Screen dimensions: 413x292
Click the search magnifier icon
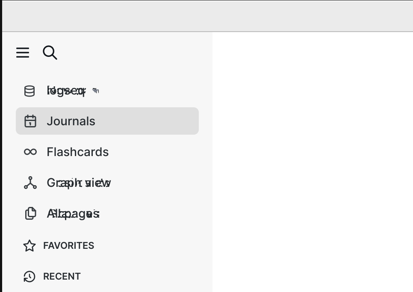pos(50,53)
